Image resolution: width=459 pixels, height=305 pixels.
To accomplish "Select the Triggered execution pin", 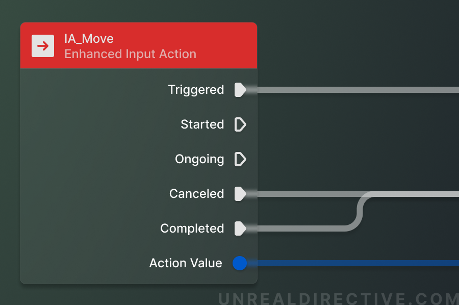I will [240, 90].
